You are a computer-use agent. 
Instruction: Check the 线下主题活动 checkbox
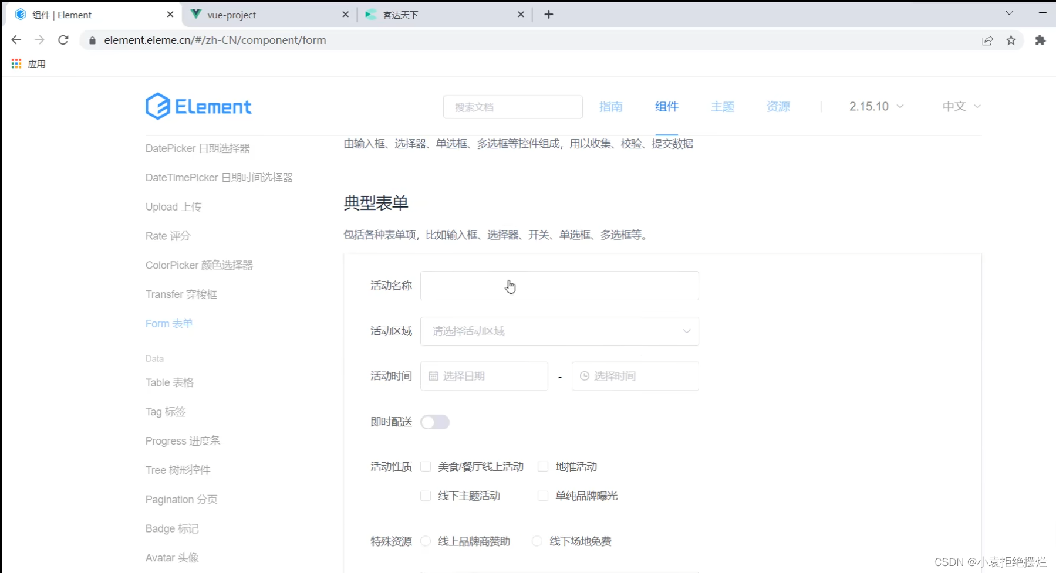pos(426,496)
